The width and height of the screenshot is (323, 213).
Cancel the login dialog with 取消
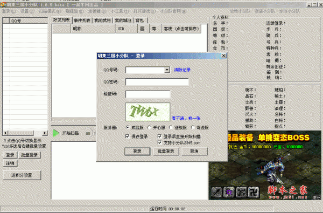click(x=194, y=152)
